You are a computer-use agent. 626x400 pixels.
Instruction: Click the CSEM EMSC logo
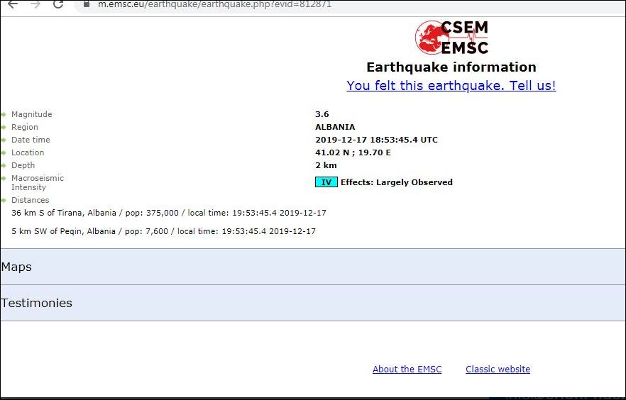[x=452, y=38]
